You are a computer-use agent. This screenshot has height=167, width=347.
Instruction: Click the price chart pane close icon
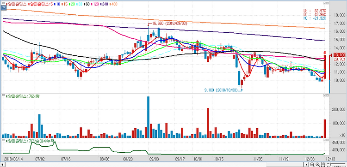327,3
